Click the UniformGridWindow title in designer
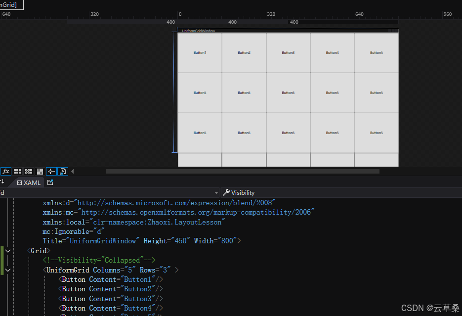Screen dimensions: 462x316 [199, 31]
